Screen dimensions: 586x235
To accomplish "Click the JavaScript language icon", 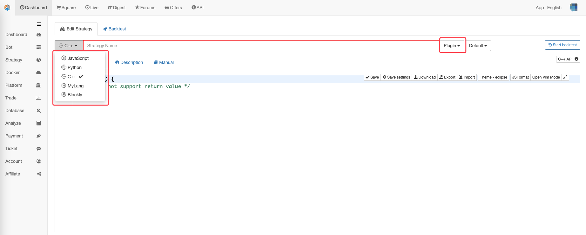I will (x=64, y=58).
